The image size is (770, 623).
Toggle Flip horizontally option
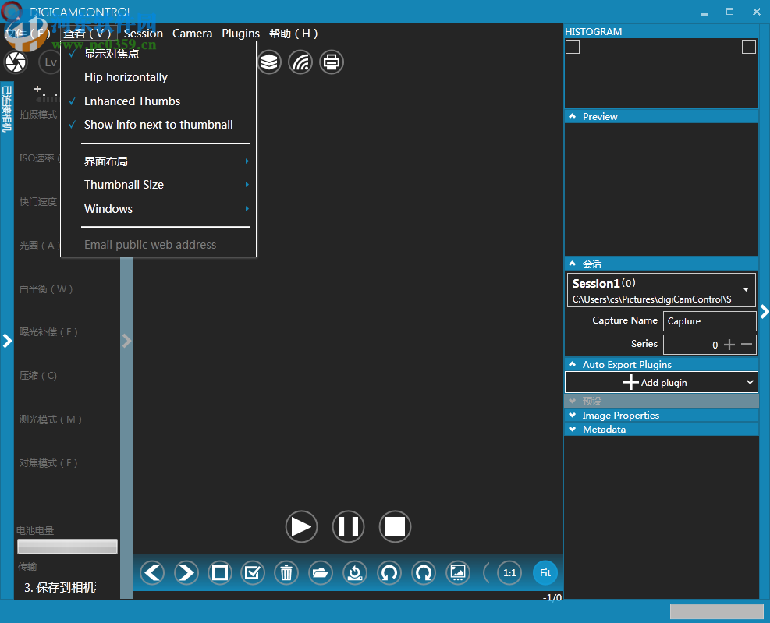(x=126, y=76)
